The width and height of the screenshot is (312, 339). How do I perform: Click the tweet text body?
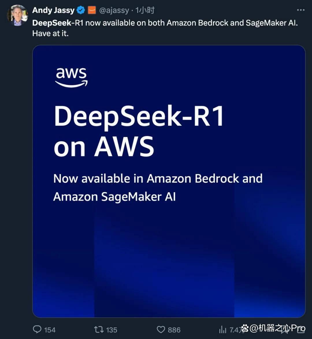165,28
